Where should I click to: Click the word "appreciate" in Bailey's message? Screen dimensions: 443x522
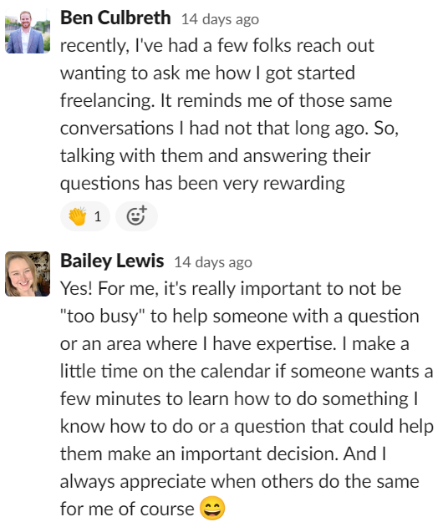(x=163, y=482)
